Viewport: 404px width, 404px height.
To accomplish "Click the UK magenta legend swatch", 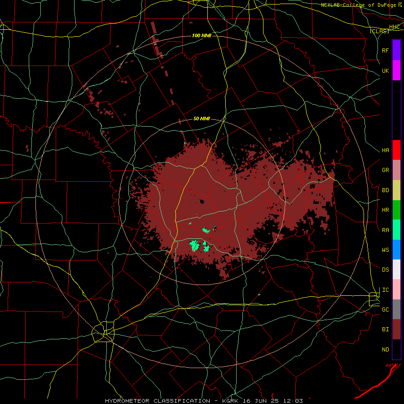I will pyautogui.click(x=396, y=70).
